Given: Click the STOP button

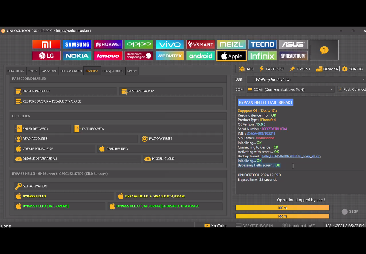Looking at the screenshot, I should (x=350, y=211).
